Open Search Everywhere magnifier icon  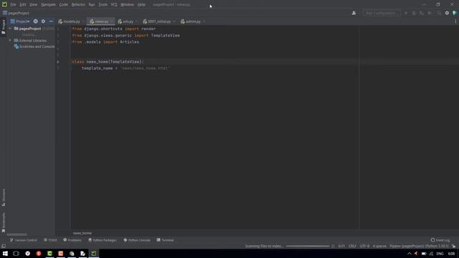[439, 13]
